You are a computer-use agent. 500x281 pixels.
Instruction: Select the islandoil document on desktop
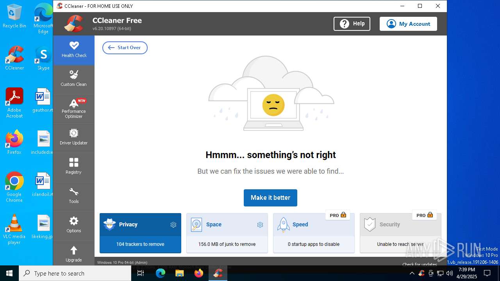43,185
